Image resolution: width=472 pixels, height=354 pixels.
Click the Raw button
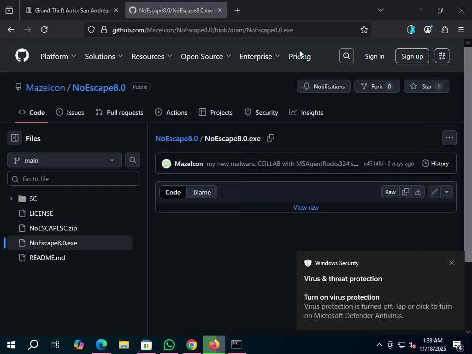pos(390,192)
